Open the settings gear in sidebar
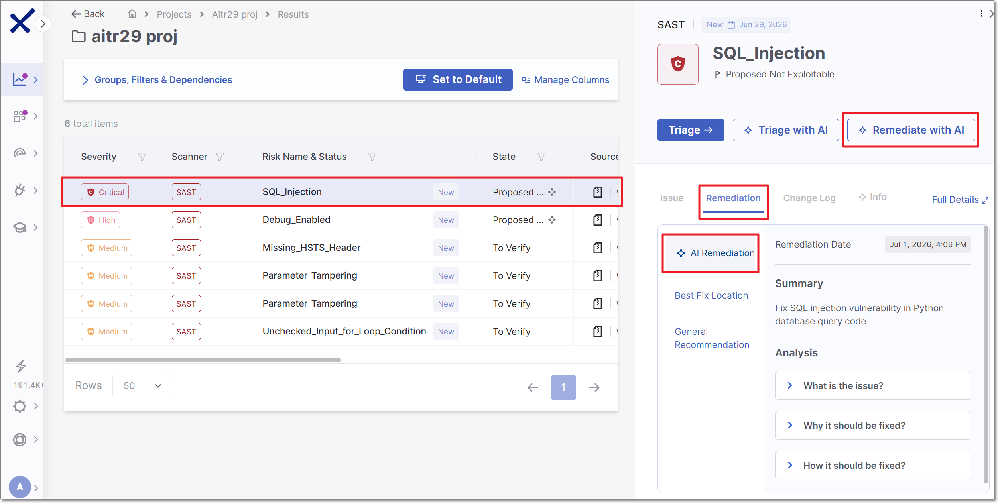 pyautogui.click(x=20, y=406)
